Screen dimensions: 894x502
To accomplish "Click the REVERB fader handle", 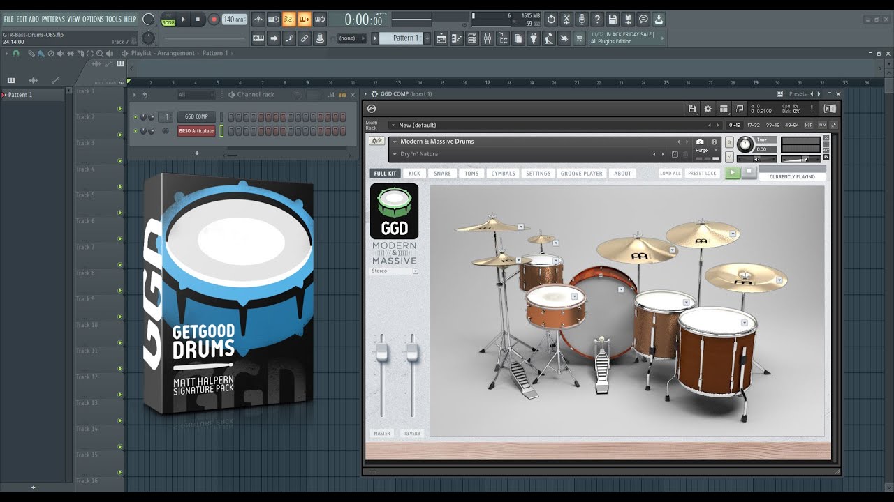I will [412, 352].
